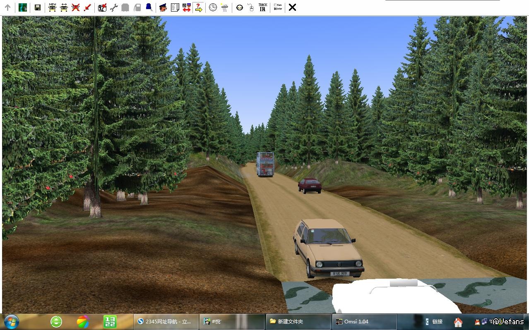Screen dimensions: 529x330
Task: Click the QQ penguin tray icon
Action: 477,322
